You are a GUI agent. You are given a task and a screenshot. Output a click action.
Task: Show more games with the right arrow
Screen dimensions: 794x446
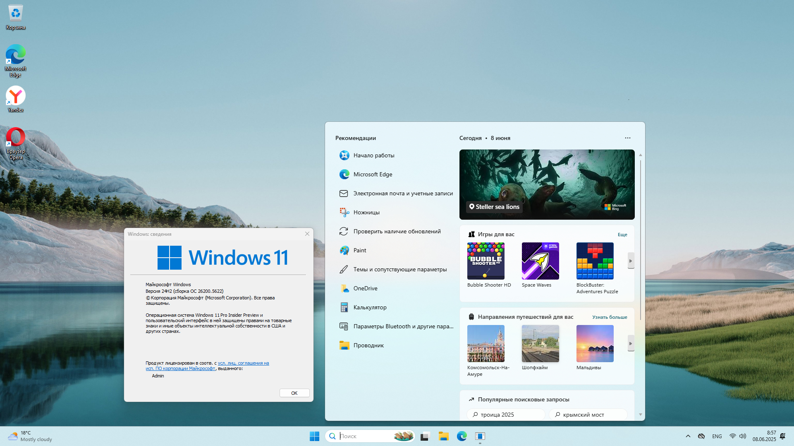click(631, 261)
